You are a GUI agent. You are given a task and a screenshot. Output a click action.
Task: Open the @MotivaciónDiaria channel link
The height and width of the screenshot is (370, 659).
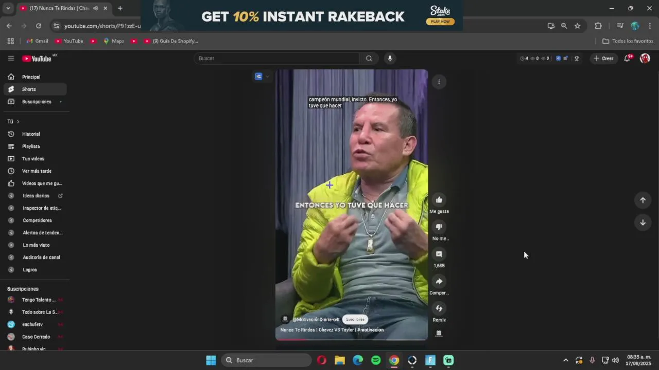(316, 320)
